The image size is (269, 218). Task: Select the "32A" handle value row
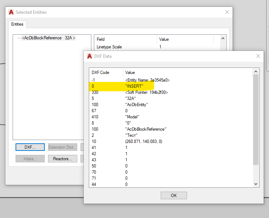(x=171, y=99)
